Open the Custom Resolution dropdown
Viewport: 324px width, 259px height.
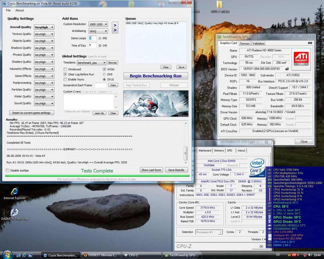98,24
